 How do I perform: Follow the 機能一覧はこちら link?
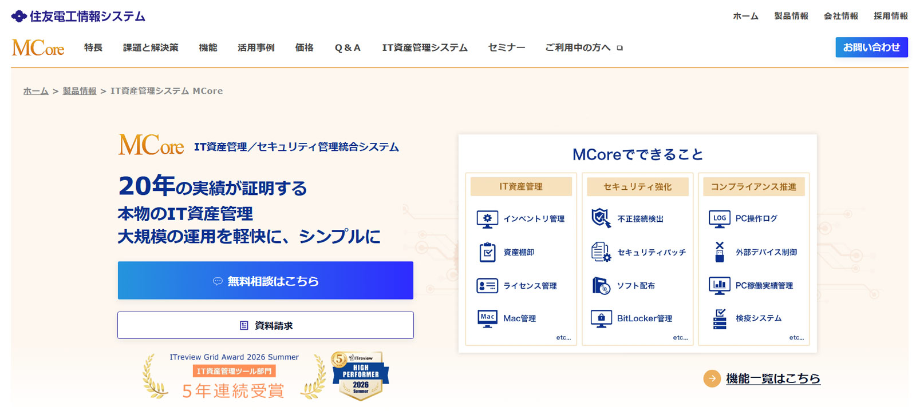[x=773, y=378]
